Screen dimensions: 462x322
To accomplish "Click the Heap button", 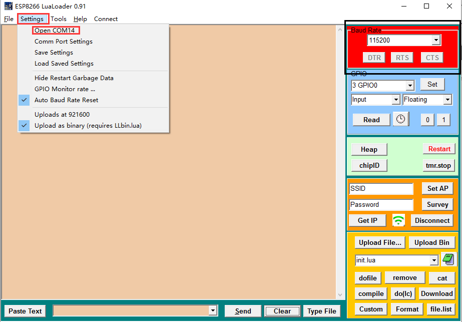I will 369,150.
